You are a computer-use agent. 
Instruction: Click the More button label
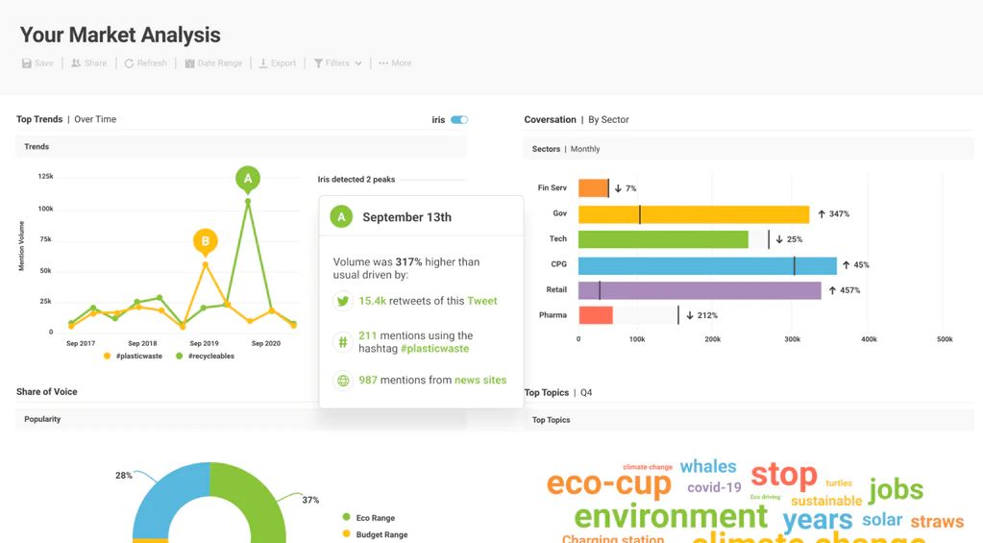click(402, 63)
